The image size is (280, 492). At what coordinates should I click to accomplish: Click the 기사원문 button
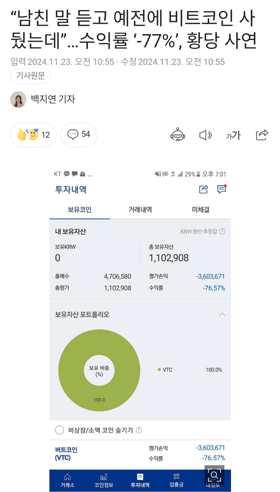tap(31, 76)
